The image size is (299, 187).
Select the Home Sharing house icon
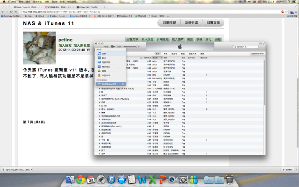pos(99,75)
